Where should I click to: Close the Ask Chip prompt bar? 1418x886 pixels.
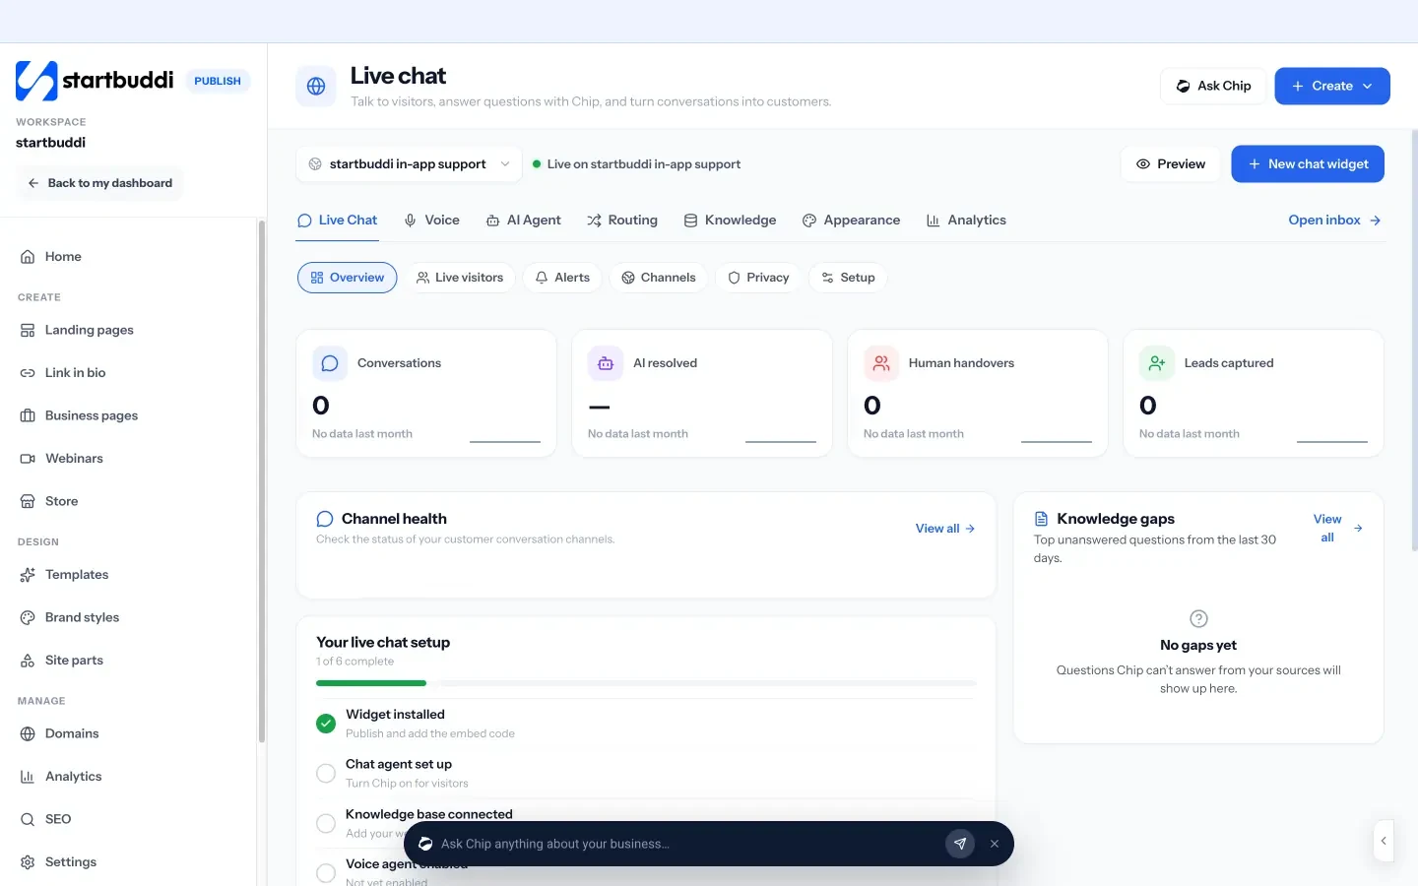pos(995,844)
